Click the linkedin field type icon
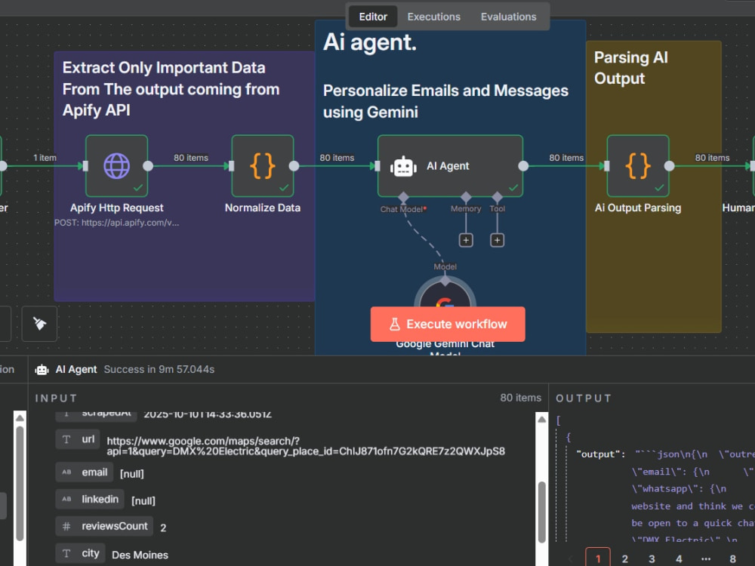 point(66,499)
